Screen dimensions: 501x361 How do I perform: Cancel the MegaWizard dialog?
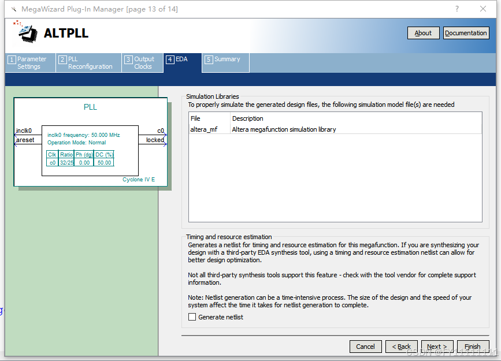pyautogui.click(x=365, y=347)
